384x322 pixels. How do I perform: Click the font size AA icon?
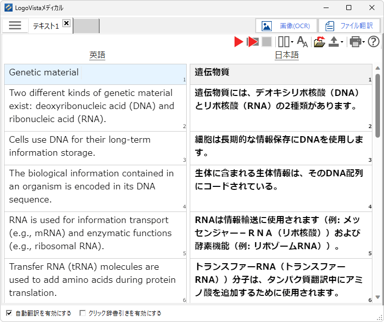coord(302,42)
